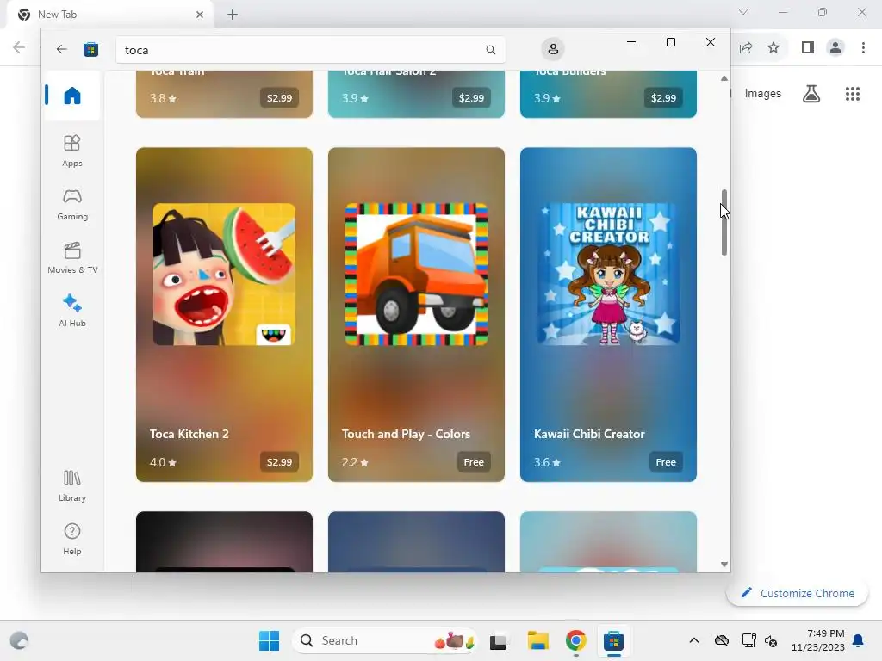Click the taskbar Search box
The image size is (882, 661).
(x=384, y=640)
